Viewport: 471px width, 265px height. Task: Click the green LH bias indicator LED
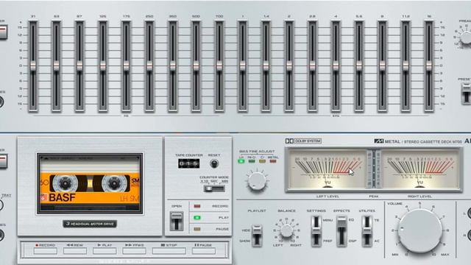point(241,161)
